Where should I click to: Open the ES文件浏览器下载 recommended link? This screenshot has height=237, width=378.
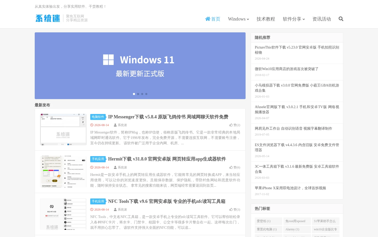click(297, 147)
